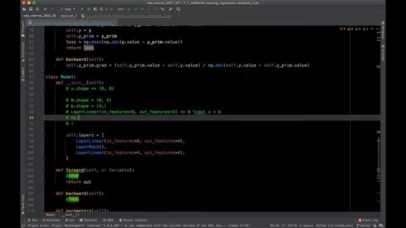Collapse the comment block at line 89
This screenshot has height=228, width=406.
point(44,89)
